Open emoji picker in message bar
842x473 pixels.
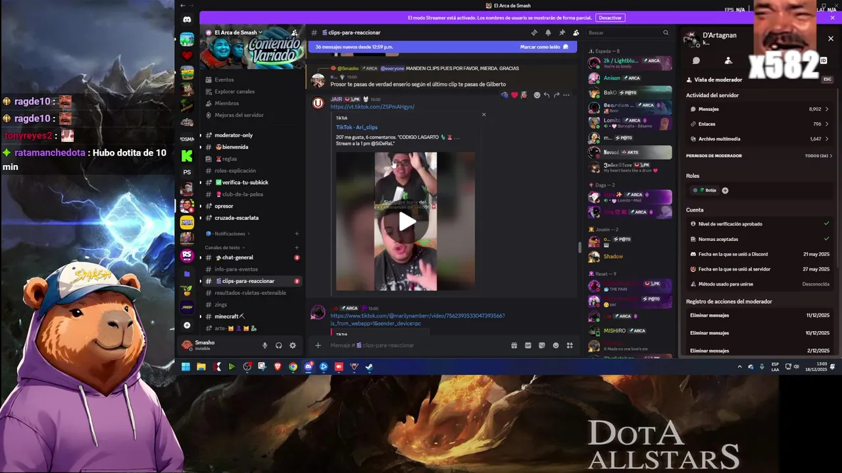point(556,346)
